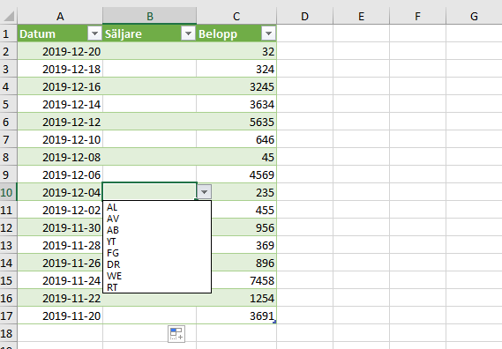Click cell with date 2019-12-20
This screenshot has width=502, height=349.
pos(60,51)
